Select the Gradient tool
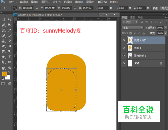The height and width of the screenshot is (130, 168). [x=10, y=46]
